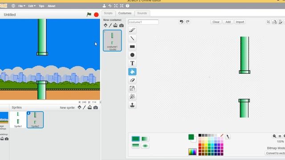285x160 pixels.
Task: Click the Clear button
Action: pos(216,22)
